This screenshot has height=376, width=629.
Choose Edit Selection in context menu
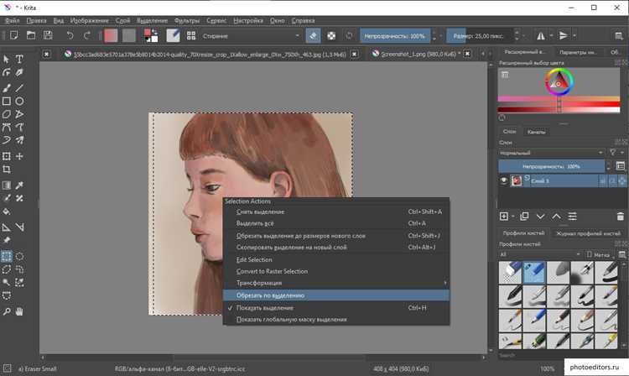pos(336,259)
